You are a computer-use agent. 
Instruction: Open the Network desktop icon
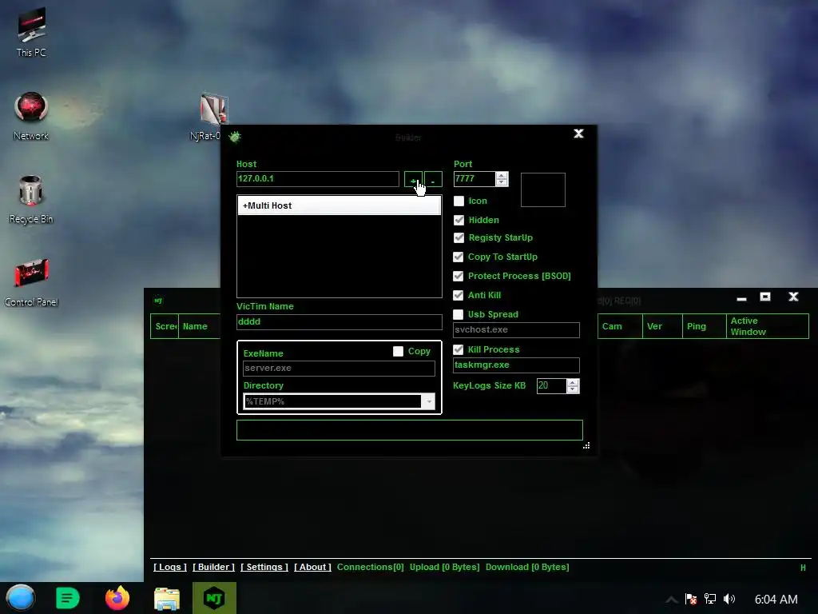tap(31, 116)
